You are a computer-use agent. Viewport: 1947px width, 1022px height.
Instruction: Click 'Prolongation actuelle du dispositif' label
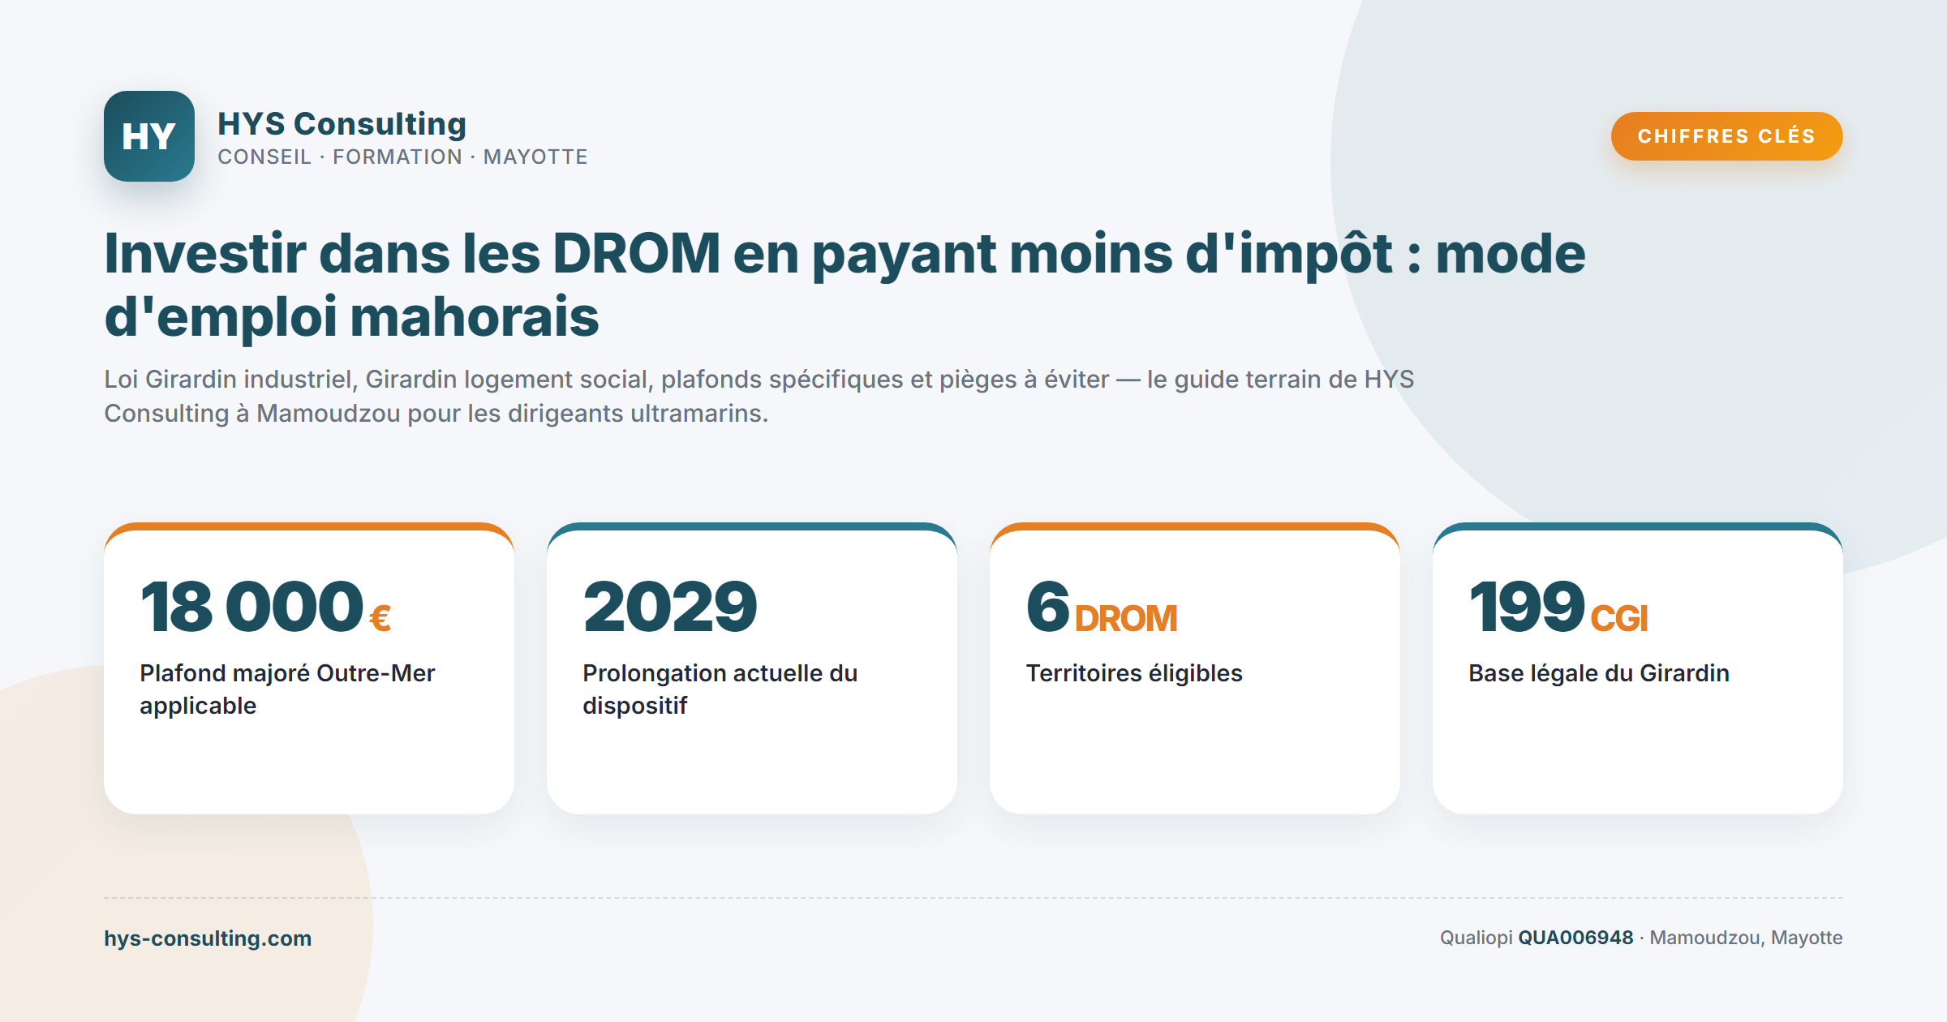pyautogui.click(x=720, y=689)
